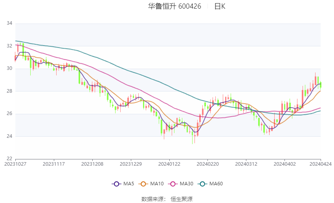Screen dimensions: 334x203
Task: Click the 22 price axis label
Action: (x=9, y=159)
